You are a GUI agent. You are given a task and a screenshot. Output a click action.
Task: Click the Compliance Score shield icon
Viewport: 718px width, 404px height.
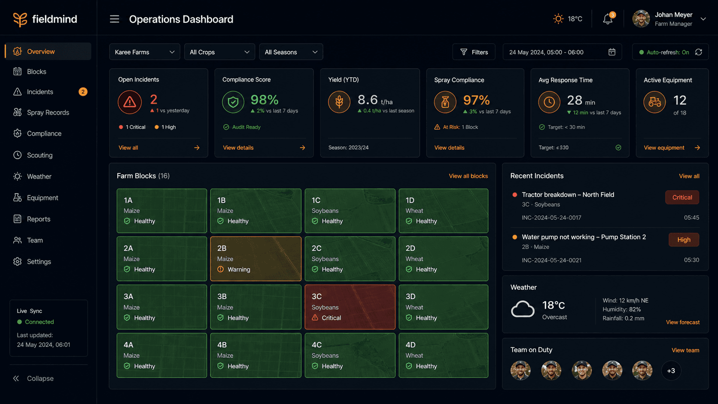[233, 102]
